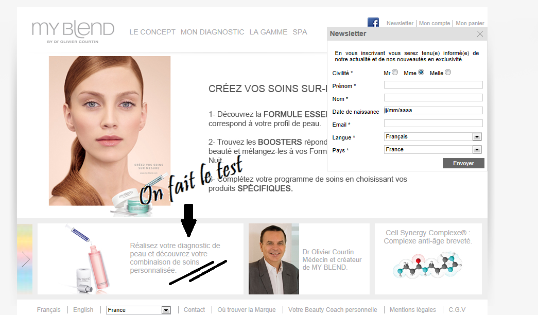Open the LE CONCEPT menu

152,32
